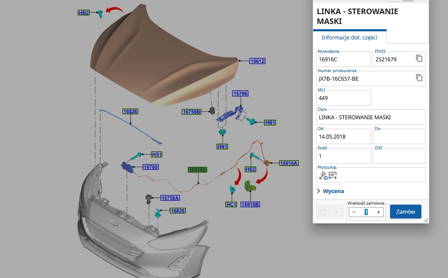Switch to Informacje dot. części tab

349,37
